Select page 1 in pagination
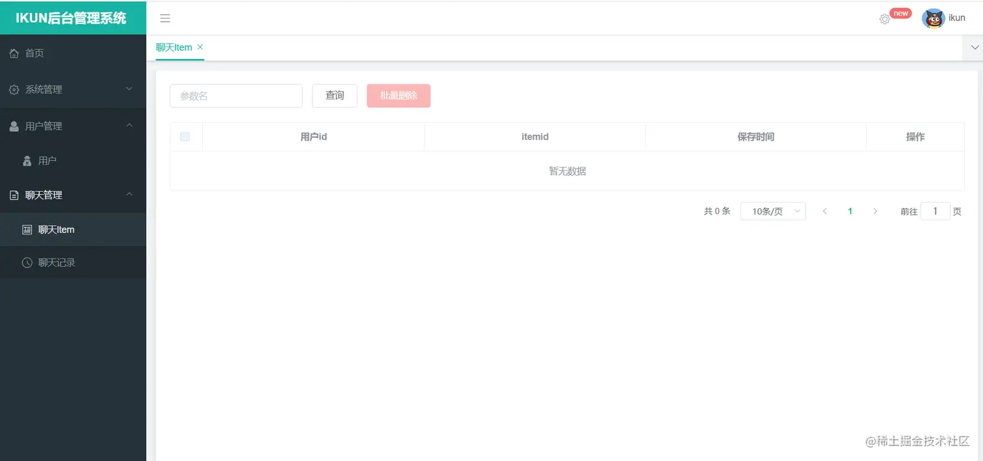 tap(850, 211)
